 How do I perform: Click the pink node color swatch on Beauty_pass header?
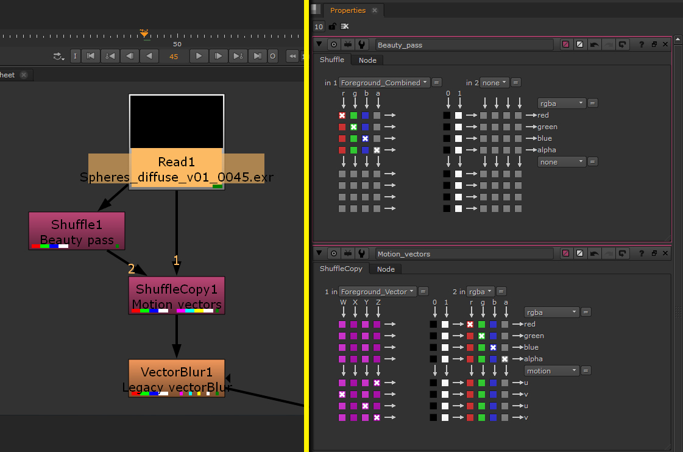[x=565, y=44]
